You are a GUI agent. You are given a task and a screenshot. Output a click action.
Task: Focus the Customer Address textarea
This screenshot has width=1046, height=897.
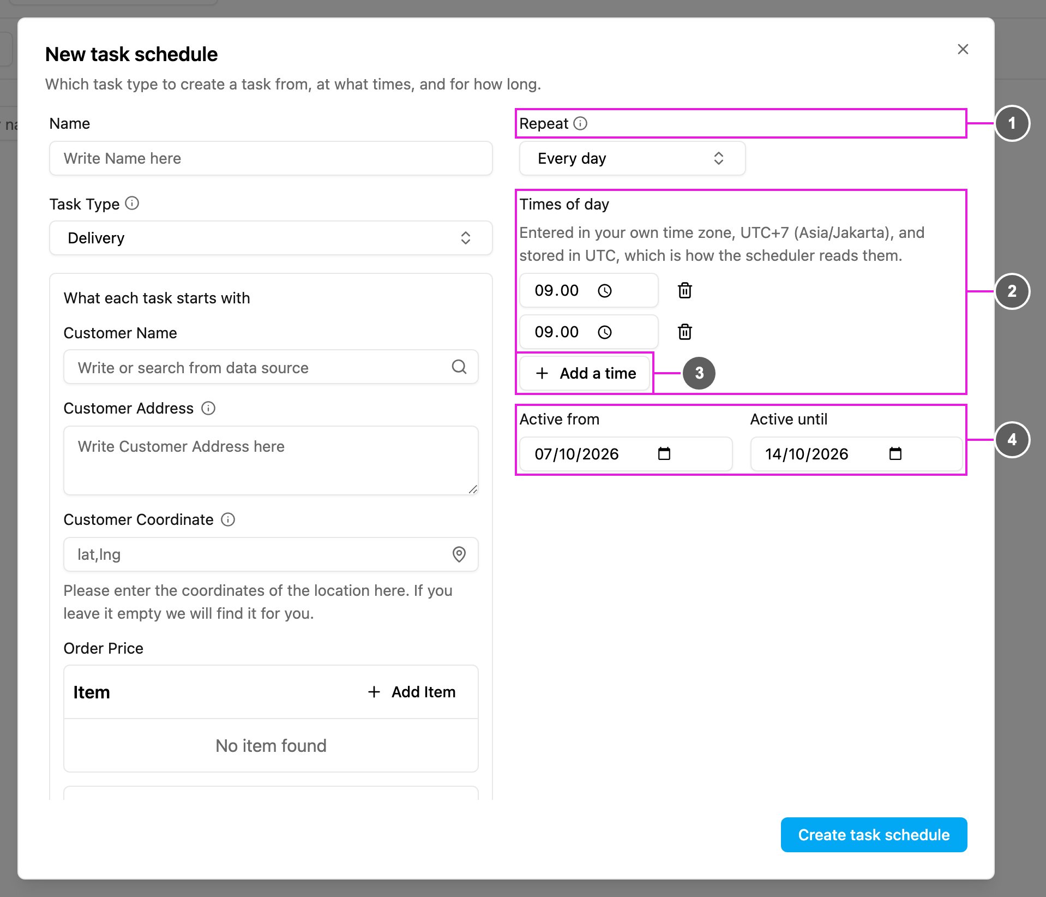[271, 461]
